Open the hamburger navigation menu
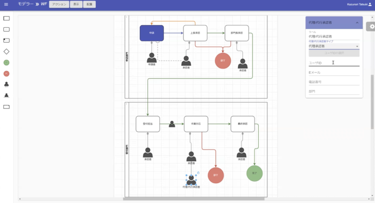The width and height of the screenshot is (375, 203). 6,4
